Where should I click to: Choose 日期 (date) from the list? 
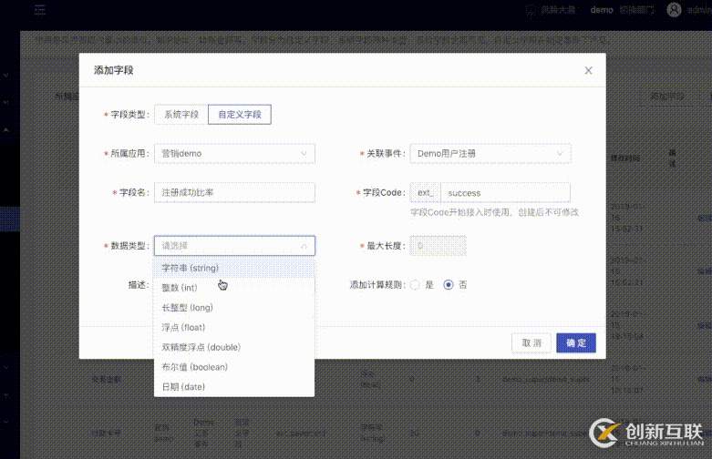[x=182, y=387]
